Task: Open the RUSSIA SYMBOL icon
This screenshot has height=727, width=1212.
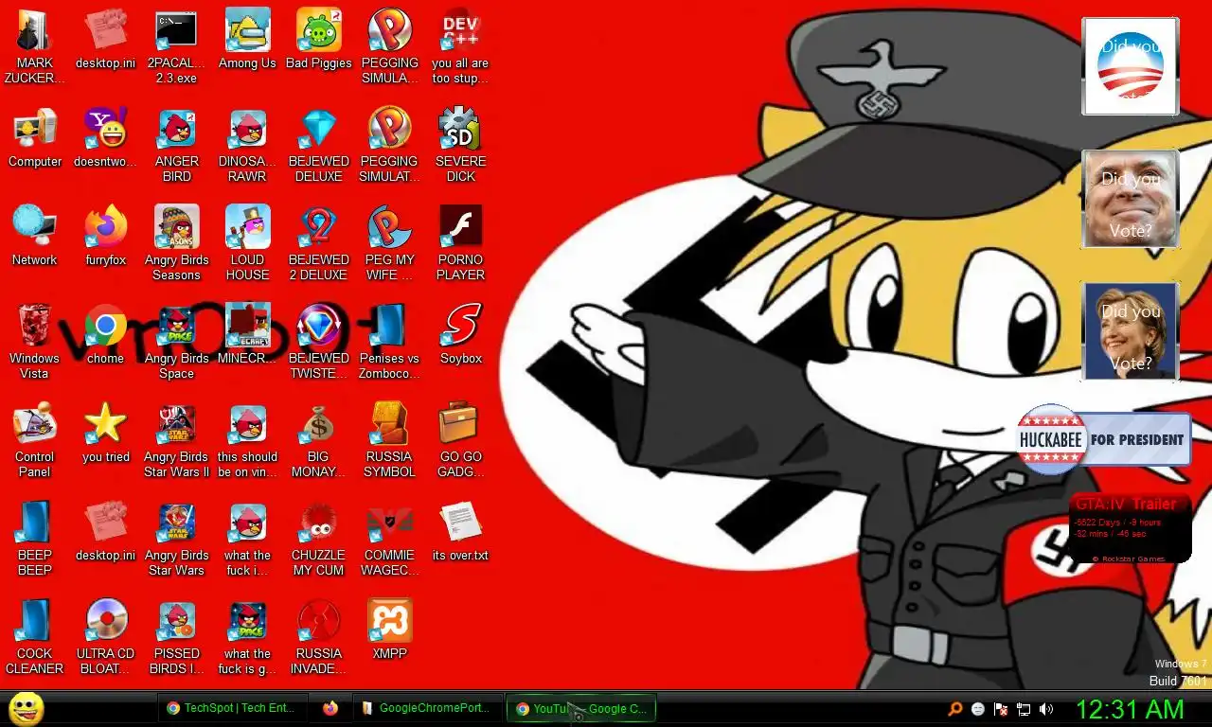Action: (x=389, y=441)
